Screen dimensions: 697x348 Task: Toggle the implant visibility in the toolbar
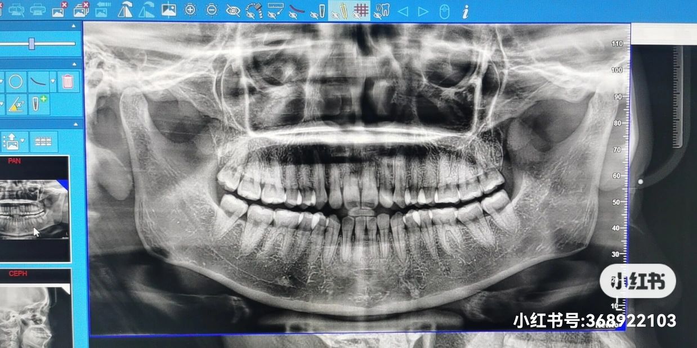pyautogui.click(x=317, y=11)
